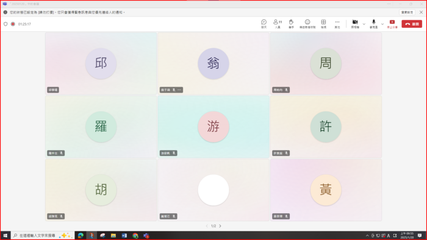Screen dimensions: 427x240
Task: Toggle the microphone mute
Action: pos(373,24)
